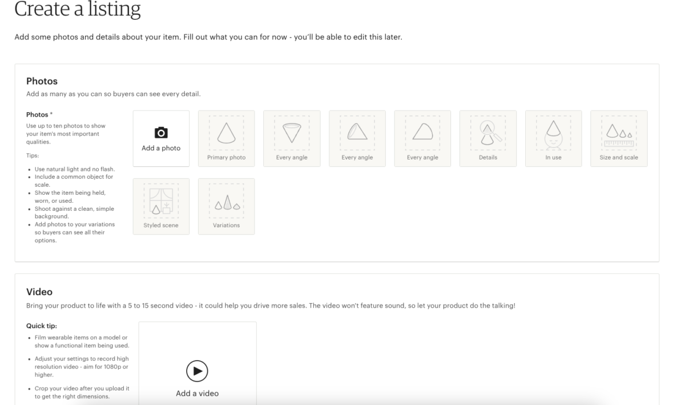Screen dimensions: 685x405
Task: Open the Details photo slot with magnifier icon
Action: coord(487,138)
